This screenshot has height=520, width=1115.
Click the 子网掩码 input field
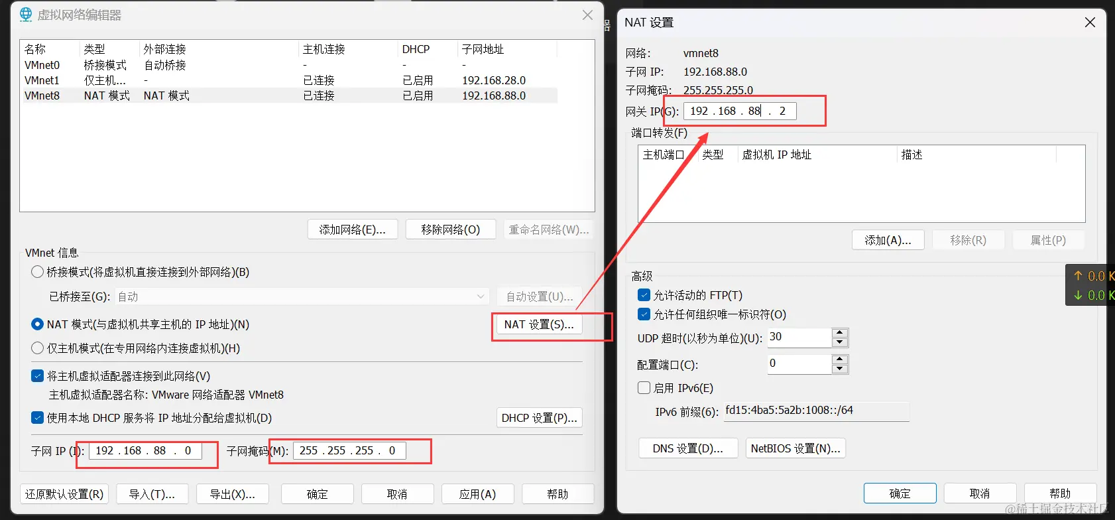(350, 451)
